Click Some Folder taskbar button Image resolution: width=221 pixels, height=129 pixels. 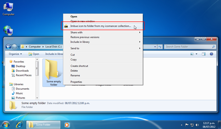(x=44, y=125)
